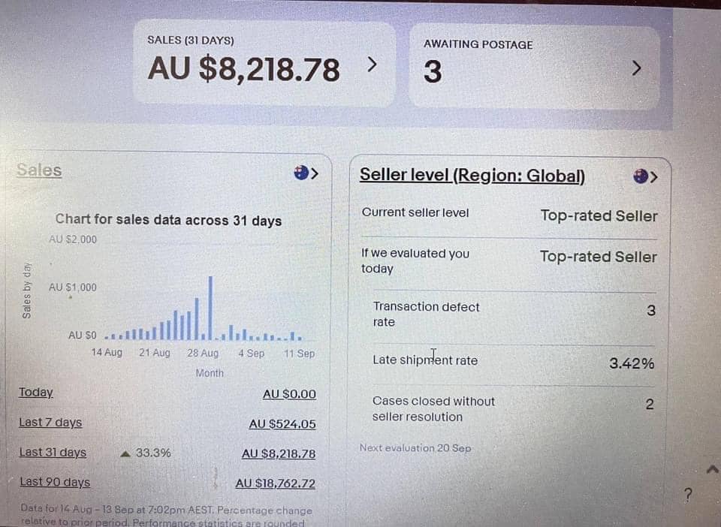The image size is (721, 527).
Task: Click the AU $8,218.78 sales total card
Action: (x=244, y=69)
